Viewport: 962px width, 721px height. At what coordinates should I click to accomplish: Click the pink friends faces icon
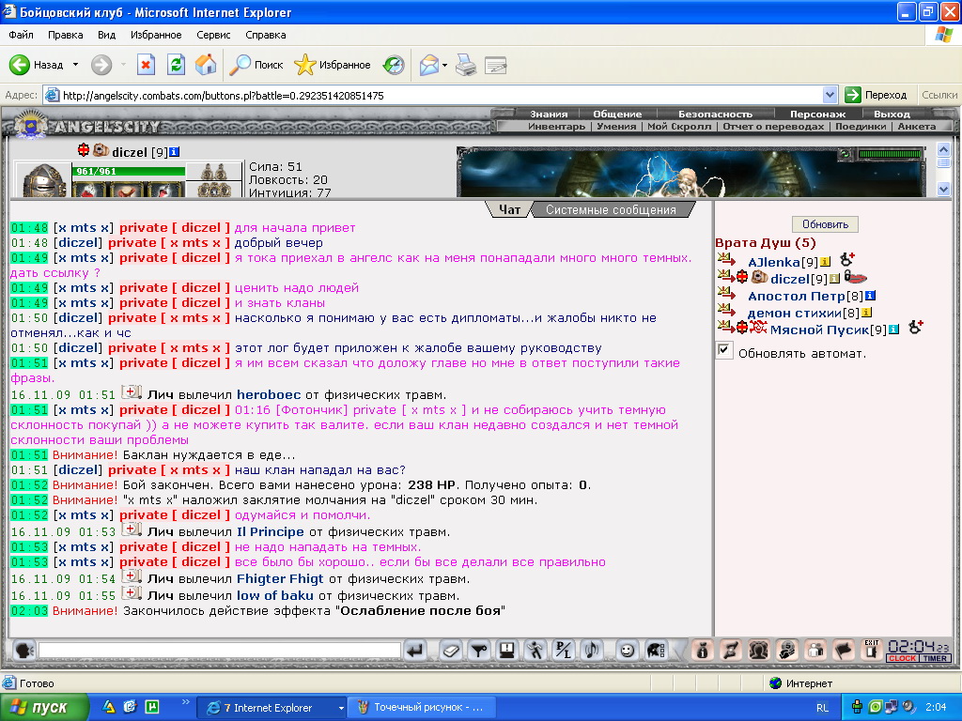pos(759,650)
